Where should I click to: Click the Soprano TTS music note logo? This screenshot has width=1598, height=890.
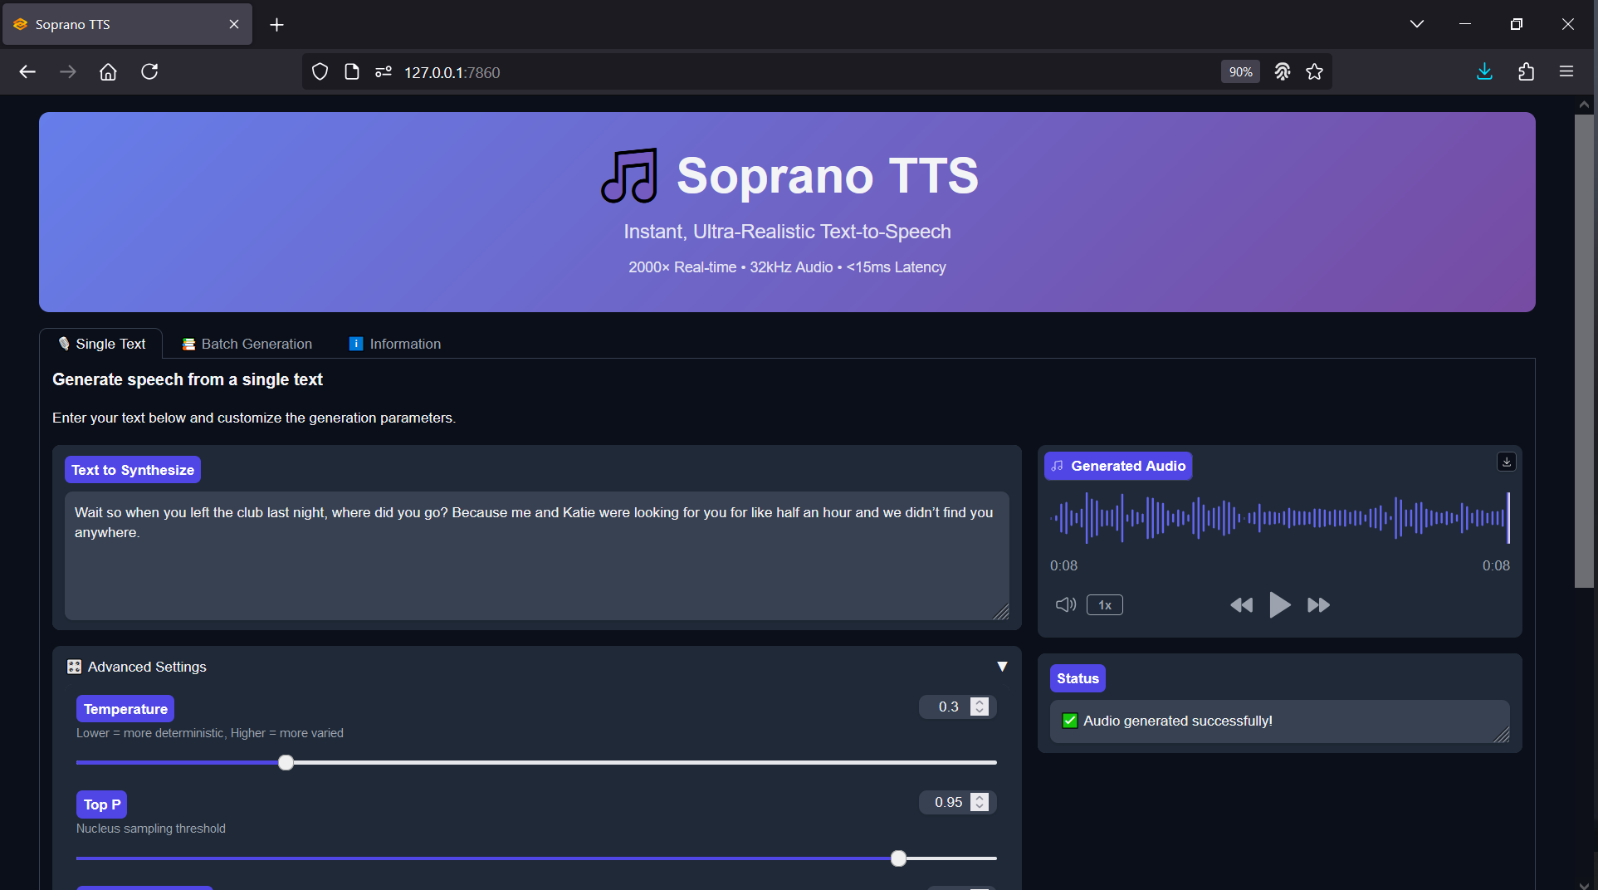pyautogui.click(x=628, y=175)
